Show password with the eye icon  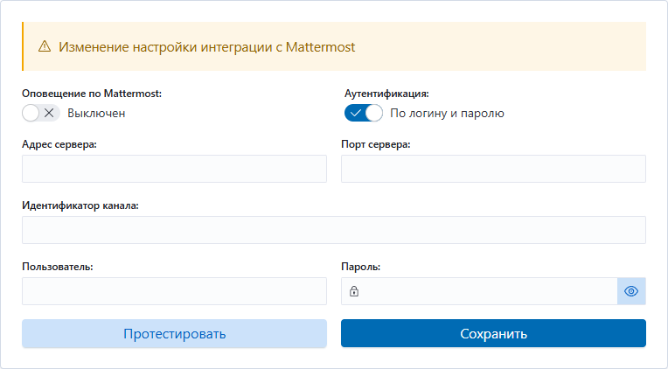[x=631, y=291]
